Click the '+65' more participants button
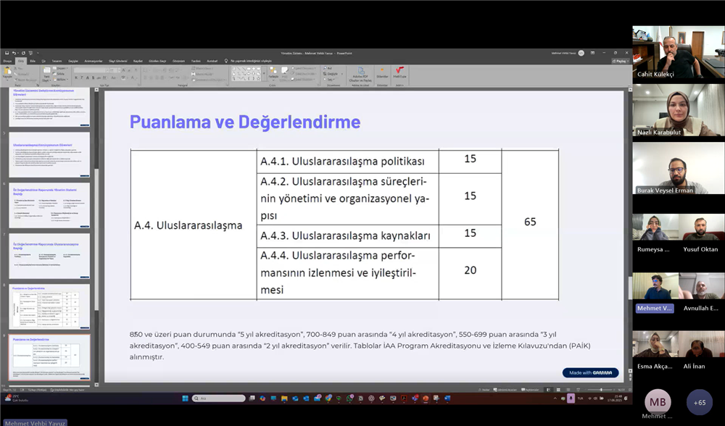The image size is (725, 426). 700,402
